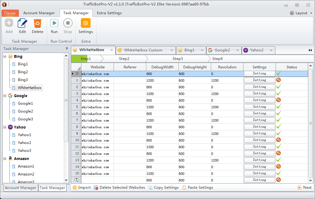Click the Theme tab
Image resolution: width=315 pixels, height=199 pixels.
(10, 13)
